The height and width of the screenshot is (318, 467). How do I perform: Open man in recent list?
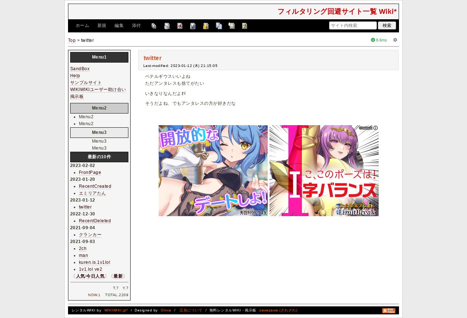click(83, 255)
